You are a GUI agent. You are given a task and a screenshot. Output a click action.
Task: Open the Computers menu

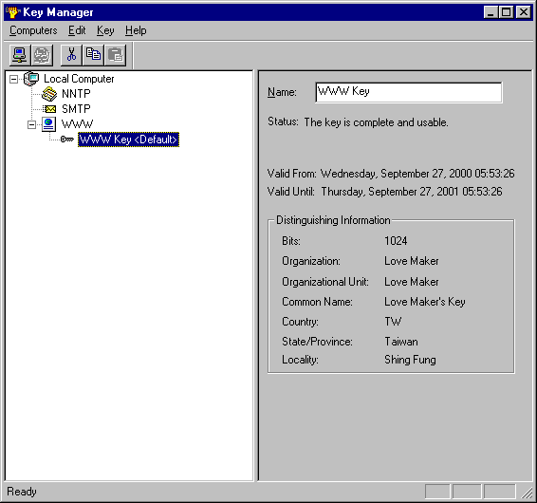[x=33, y=30]
